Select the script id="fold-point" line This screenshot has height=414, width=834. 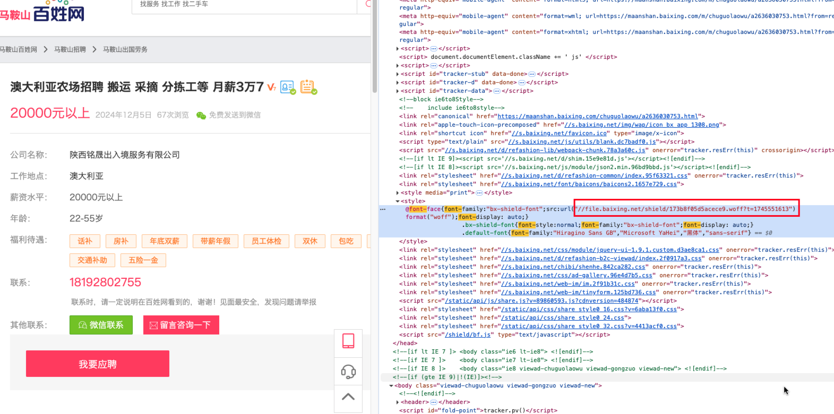[x=479, y=411]
